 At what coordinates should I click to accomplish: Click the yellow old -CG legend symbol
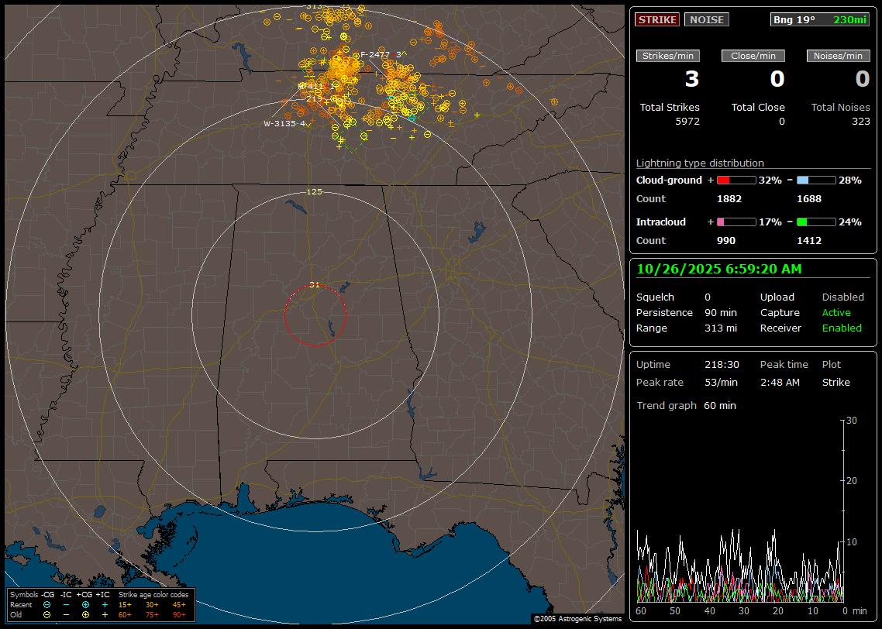(47, 614)
